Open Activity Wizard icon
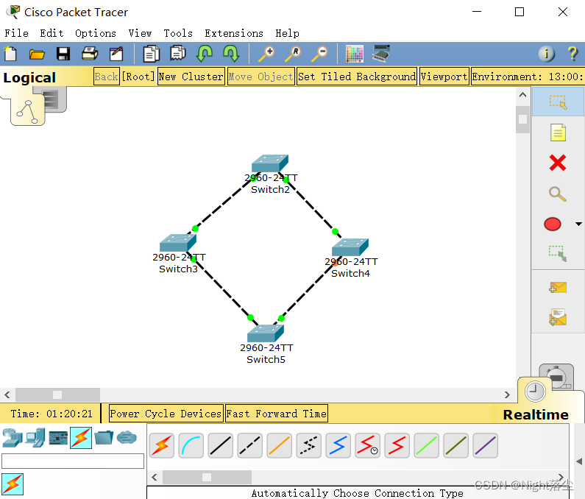585x499 pixels. click(116, 54)
